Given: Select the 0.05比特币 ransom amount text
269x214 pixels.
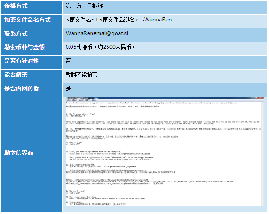Looking at the screenshot, I should (81, 47).
